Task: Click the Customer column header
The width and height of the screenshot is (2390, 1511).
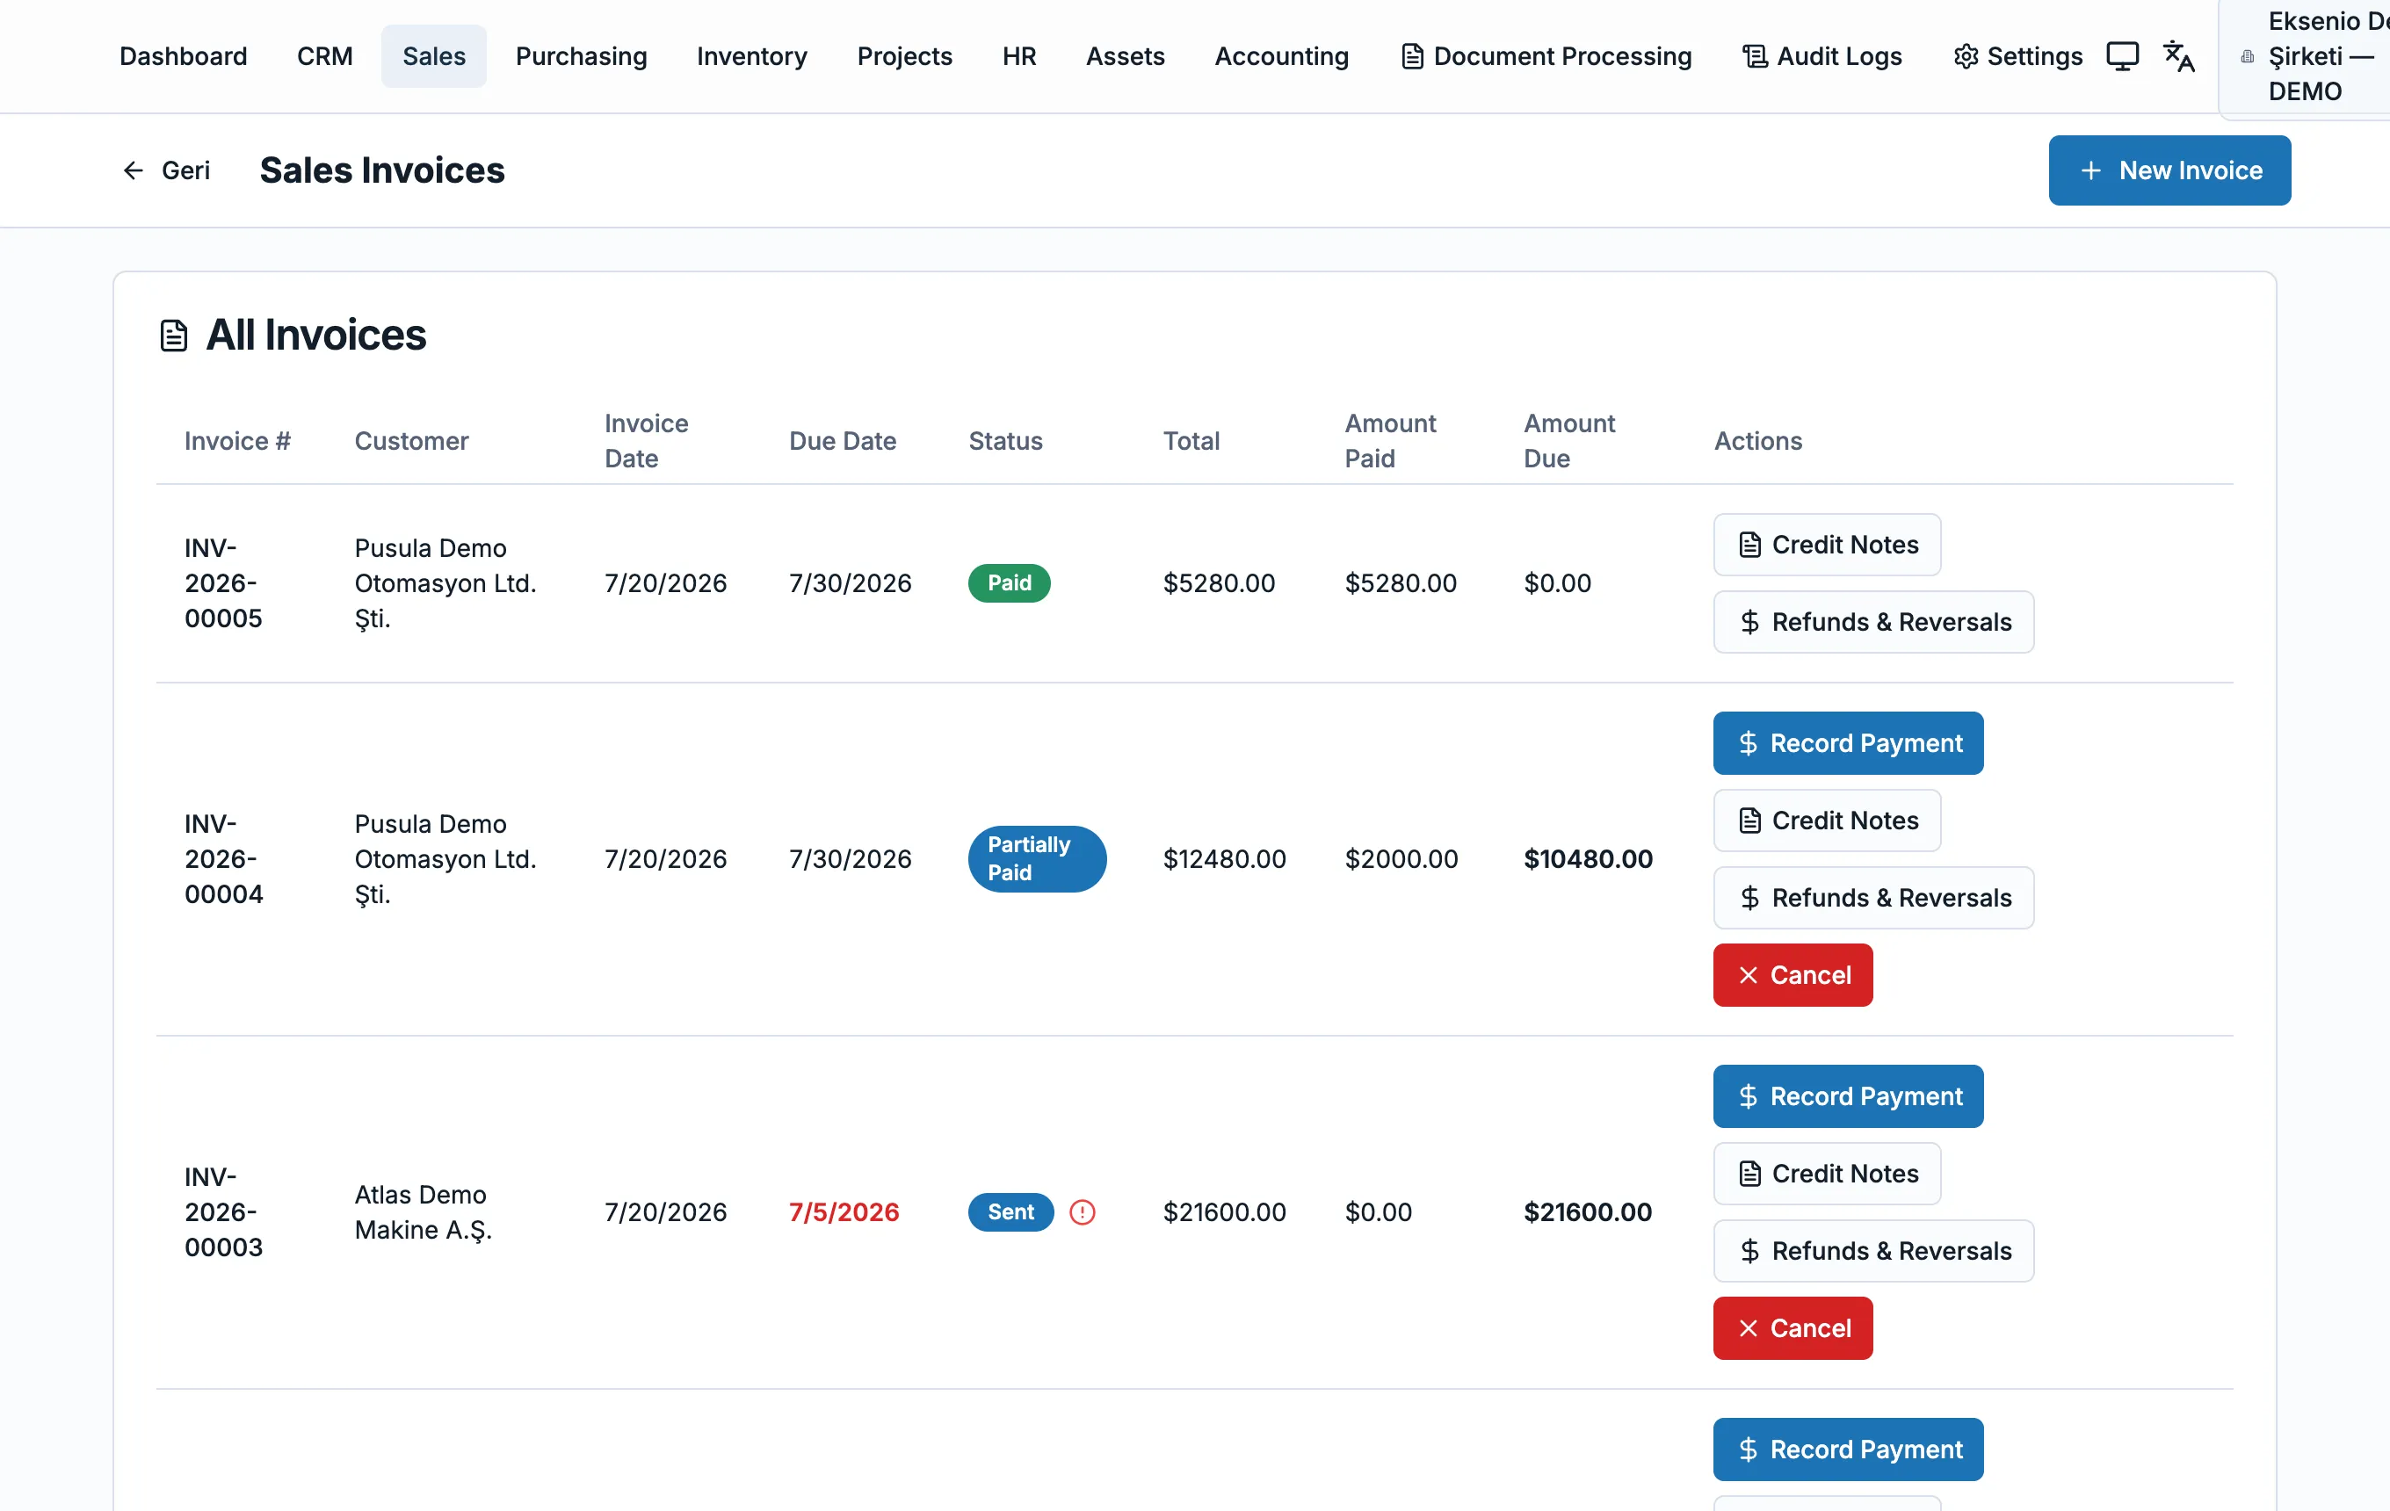Action: 411,440
